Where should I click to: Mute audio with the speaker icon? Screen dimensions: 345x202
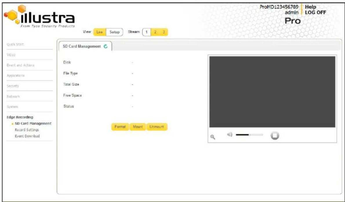point(230,135)
